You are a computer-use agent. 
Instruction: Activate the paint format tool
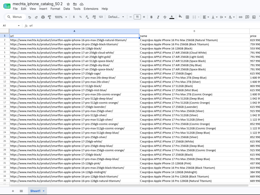click(49, 17)
